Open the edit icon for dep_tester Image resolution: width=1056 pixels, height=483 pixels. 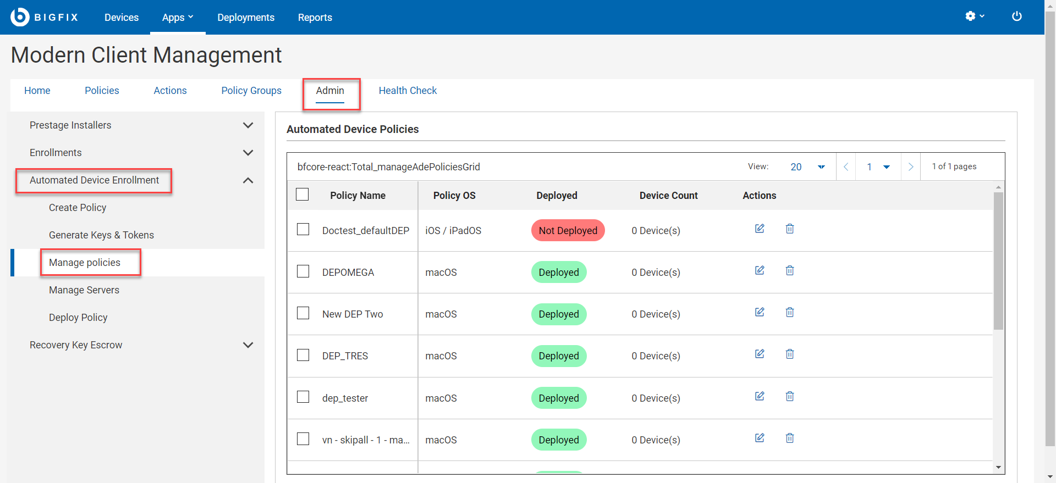tap(760, 396)
